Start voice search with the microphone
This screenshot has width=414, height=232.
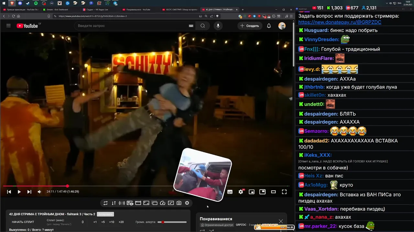point(218,26)
